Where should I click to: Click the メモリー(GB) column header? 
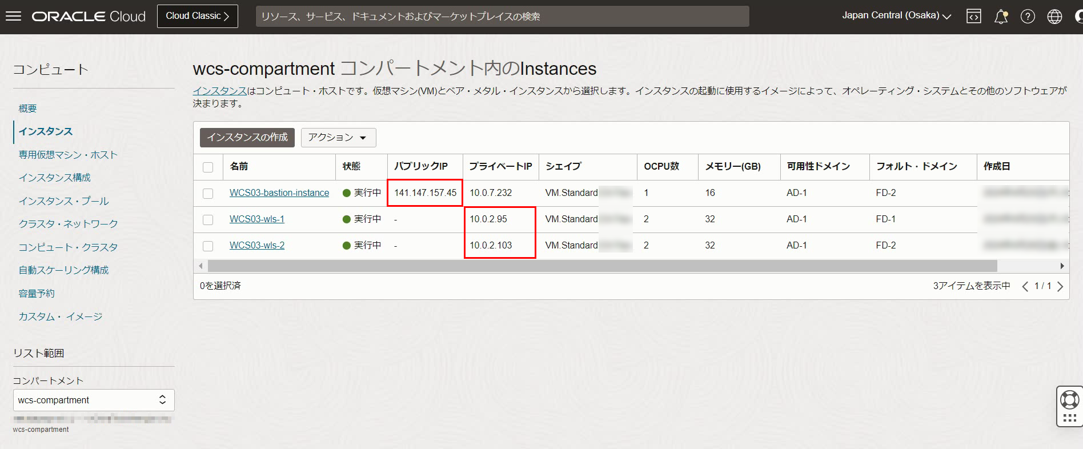click(x=733, y=166)
